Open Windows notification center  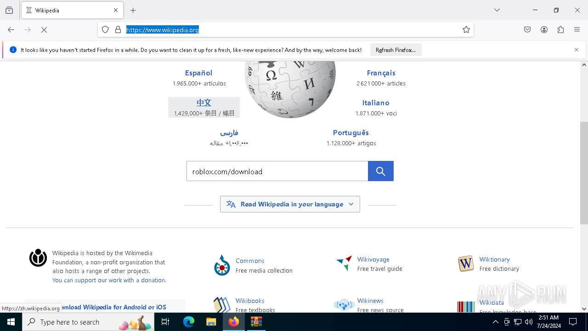[x=573, y=322]
